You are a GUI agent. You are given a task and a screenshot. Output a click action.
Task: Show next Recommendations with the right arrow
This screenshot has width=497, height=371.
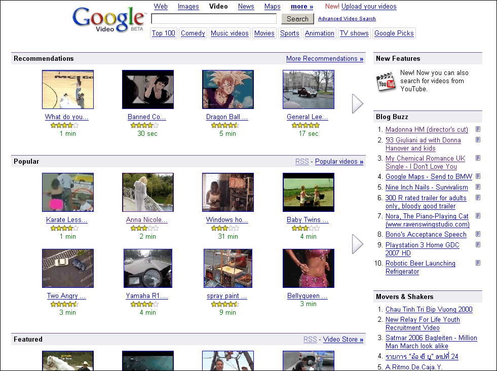coord(358,104)
